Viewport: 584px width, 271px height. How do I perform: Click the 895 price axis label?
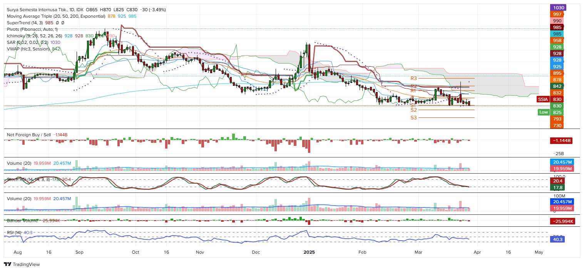pyautogui.click(x=557, y=73)
